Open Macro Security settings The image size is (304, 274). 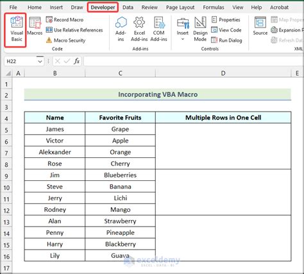pyautogui.click(x=65, y=40)
